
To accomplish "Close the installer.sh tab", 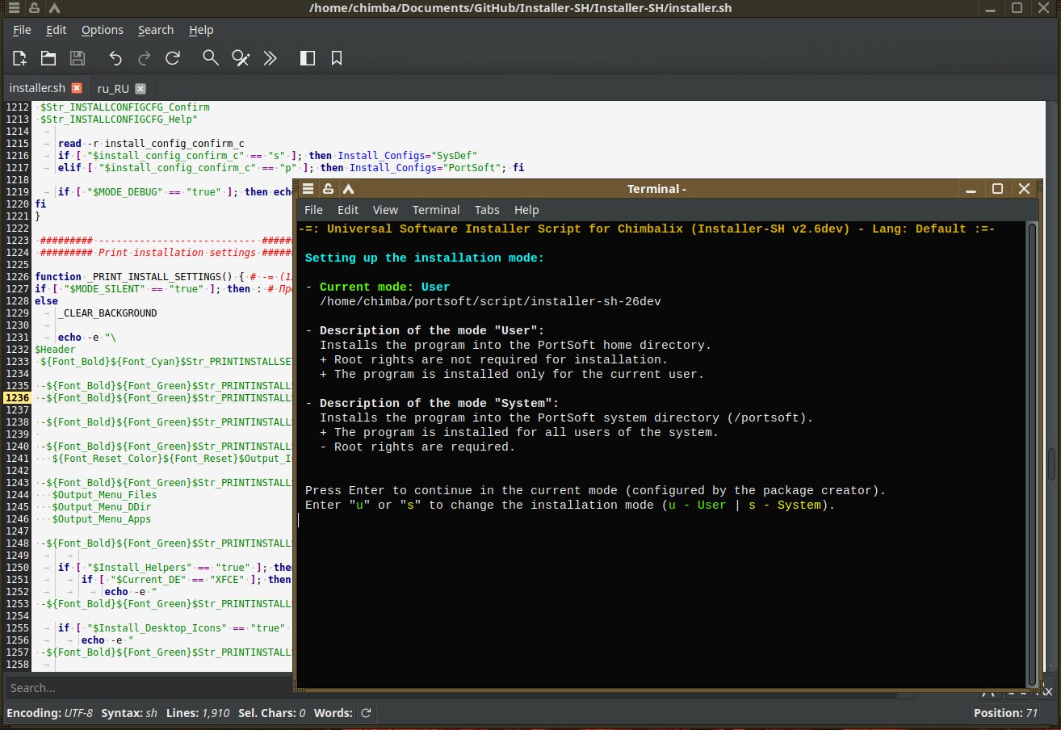I will (x=77, y=88).
